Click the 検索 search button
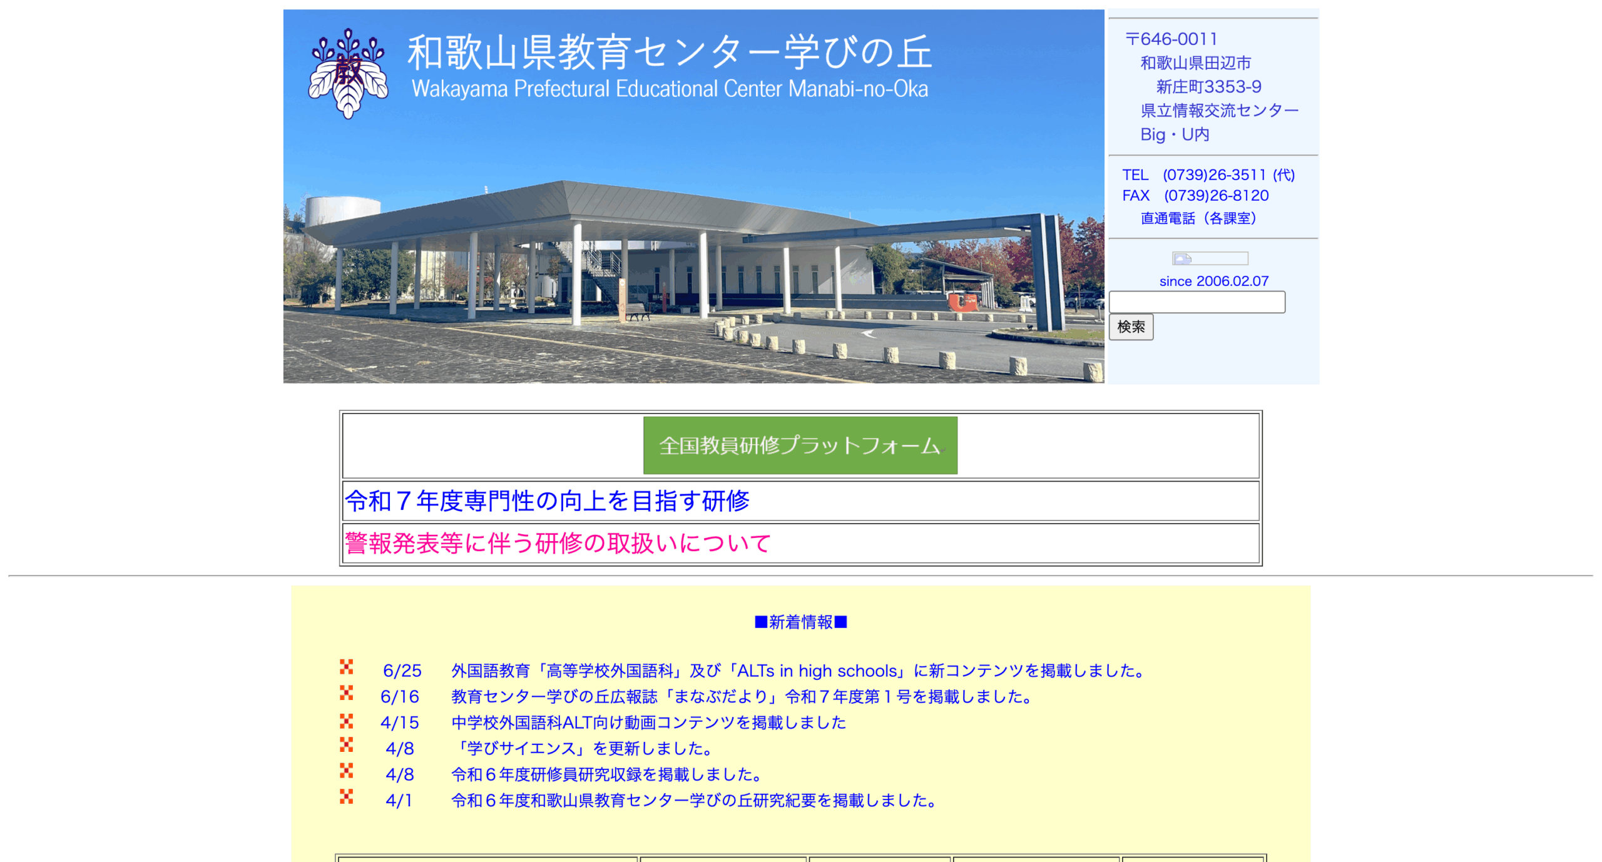This screenshot has height=862, width=1602. click(x=1130, y=327)
